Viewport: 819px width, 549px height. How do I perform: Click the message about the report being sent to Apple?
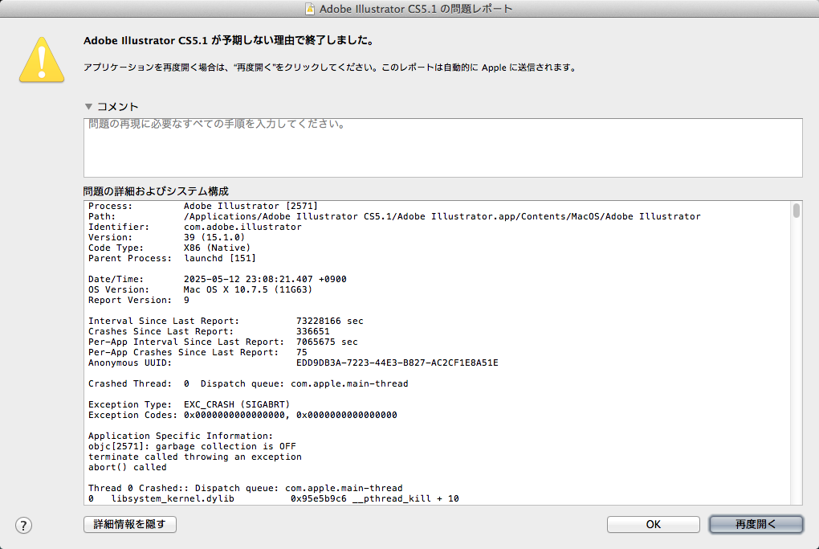pos(331,68)
